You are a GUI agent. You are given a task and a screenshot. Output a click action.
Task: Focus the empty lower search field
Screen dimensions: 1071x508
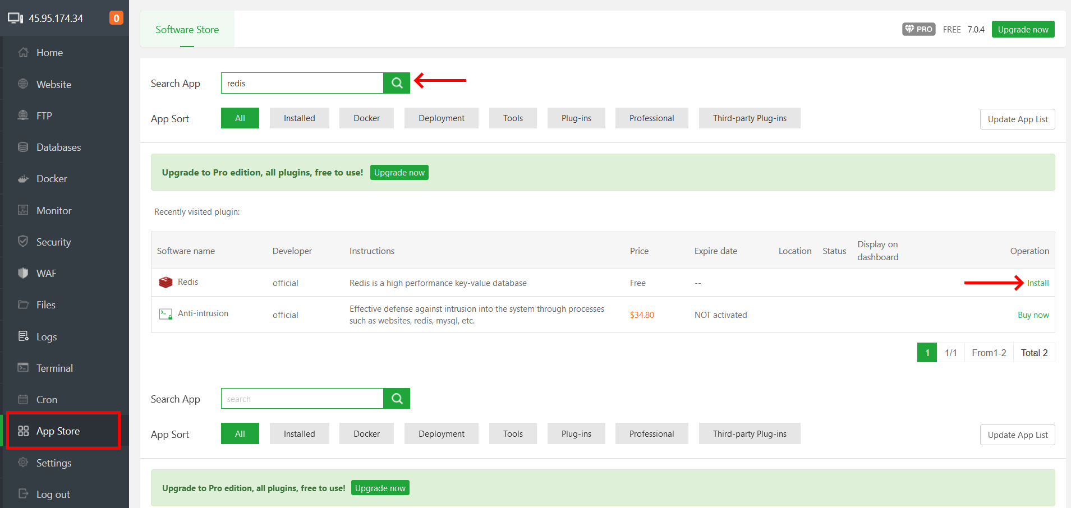(302, 399)
